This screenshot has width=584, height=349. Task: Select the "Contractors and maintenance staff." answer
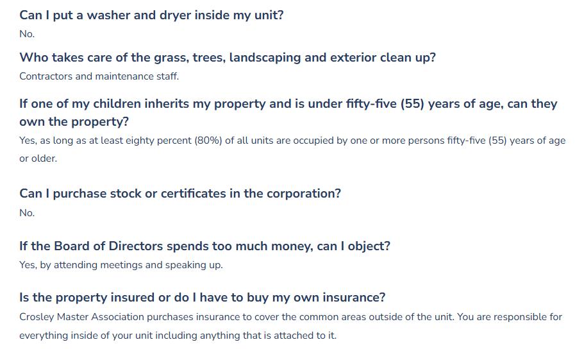click(99, 76)
